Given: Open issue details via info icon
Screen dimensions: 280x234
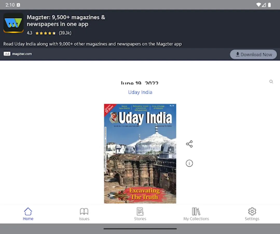Looking at the screenshot, I should click(x=189, y=163).
